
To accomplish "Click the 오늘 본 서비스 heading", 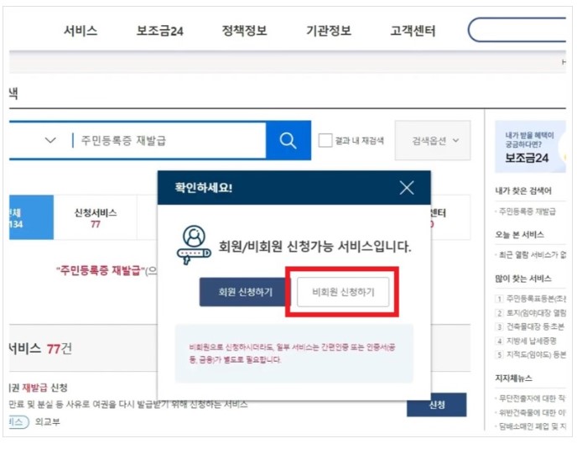I will (519, 235).
